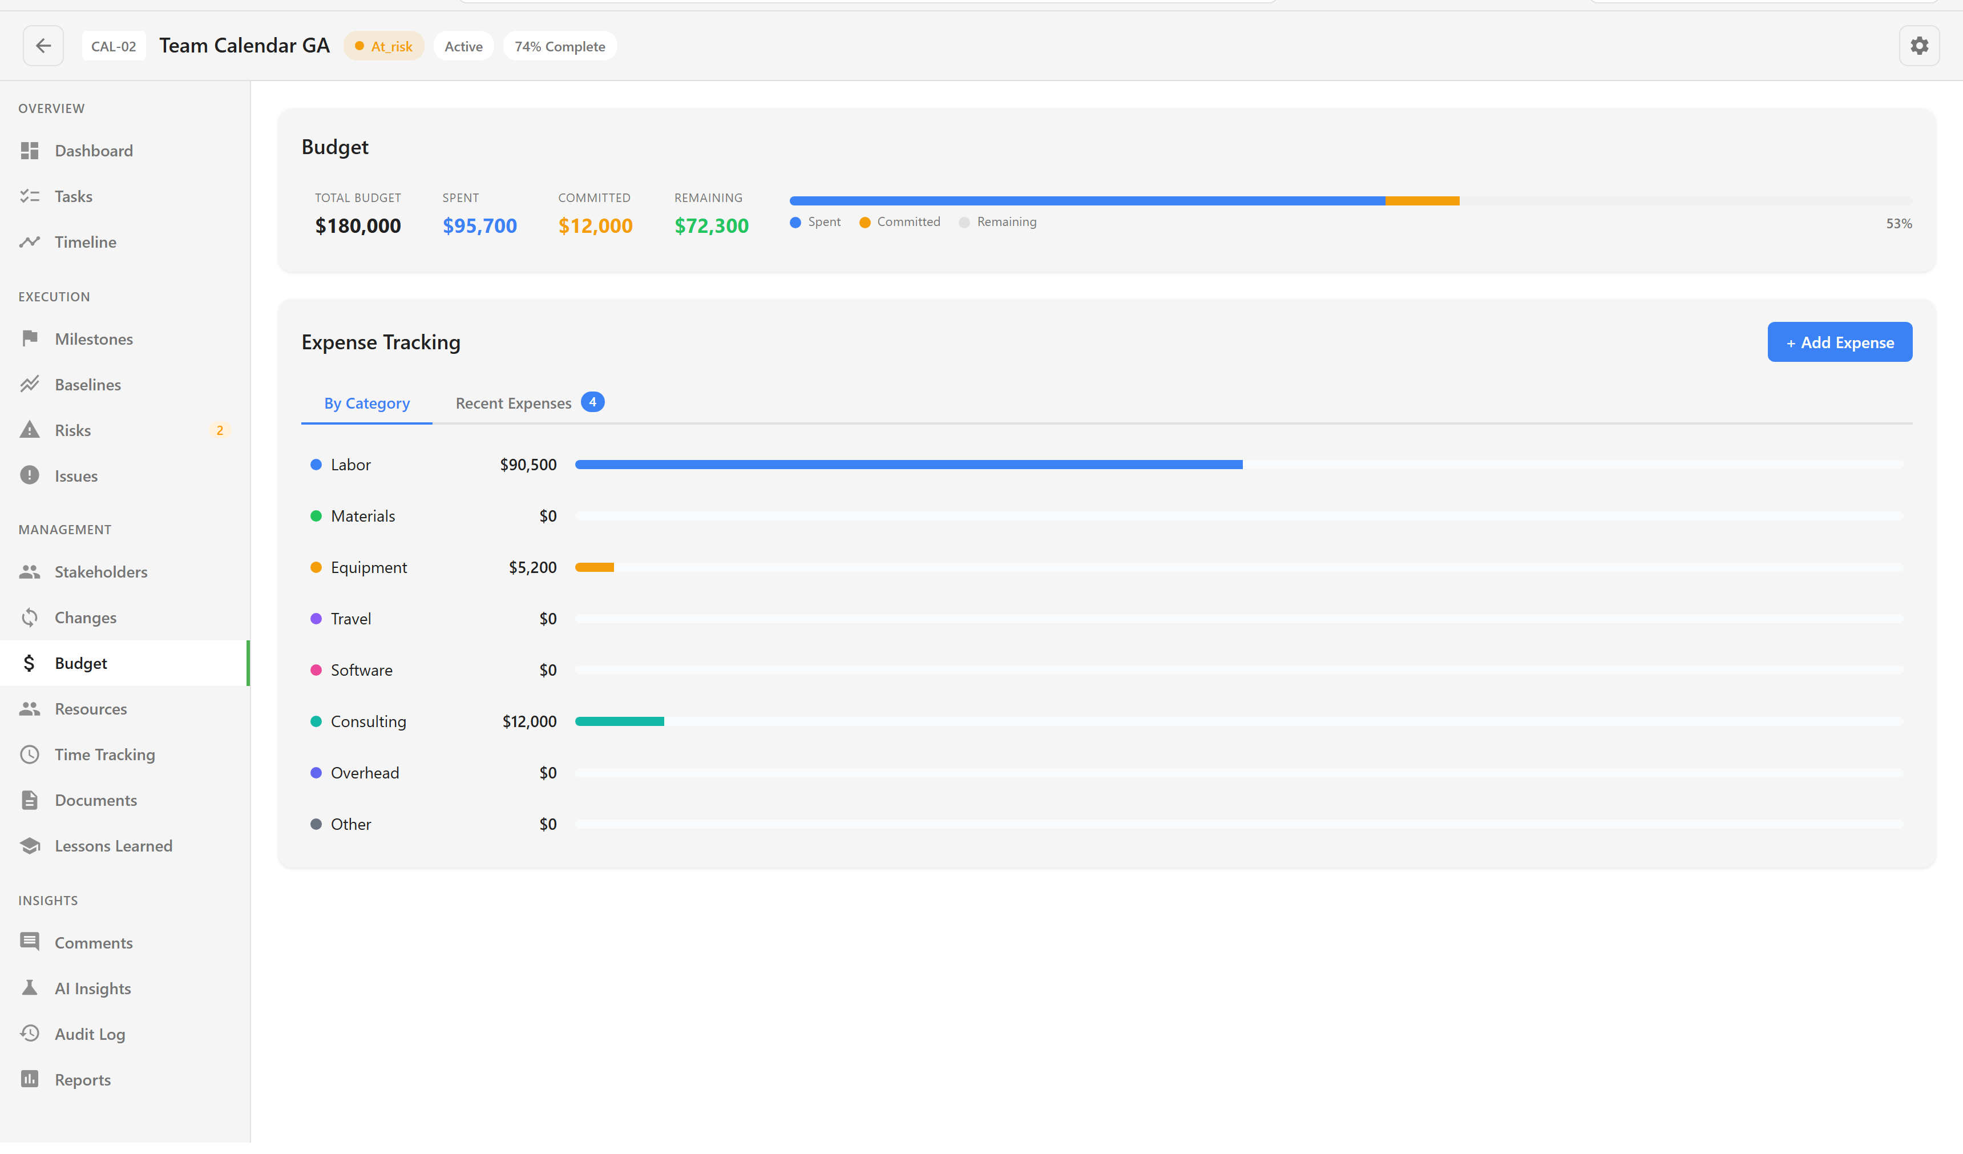
Task: Click the Committed legend label
Action: [x=908, y=222]
